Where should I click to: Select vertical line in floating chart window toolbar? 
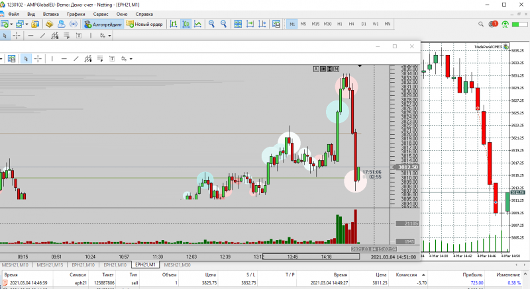pos(52,59)
